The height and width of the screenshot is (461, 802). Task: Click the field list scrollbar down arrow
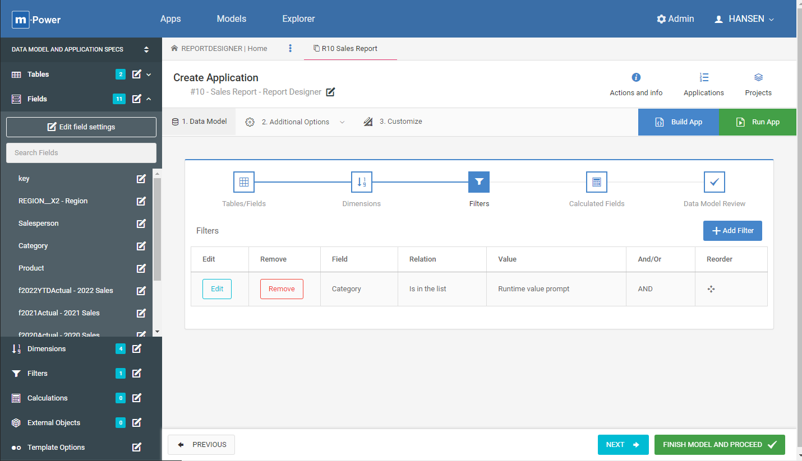(x=157, y=332)
